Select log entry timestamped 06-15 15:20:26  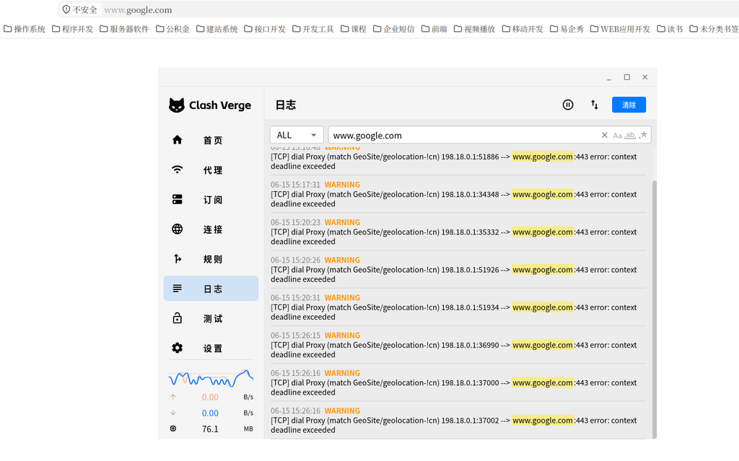click(x=458, y=270)
